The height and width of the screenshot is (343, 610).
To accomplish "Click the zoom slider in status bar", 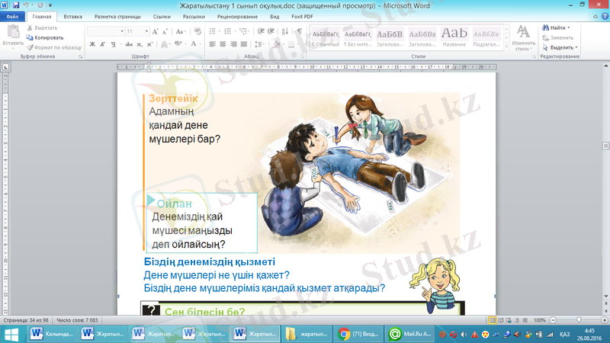I will click(578, 320).
